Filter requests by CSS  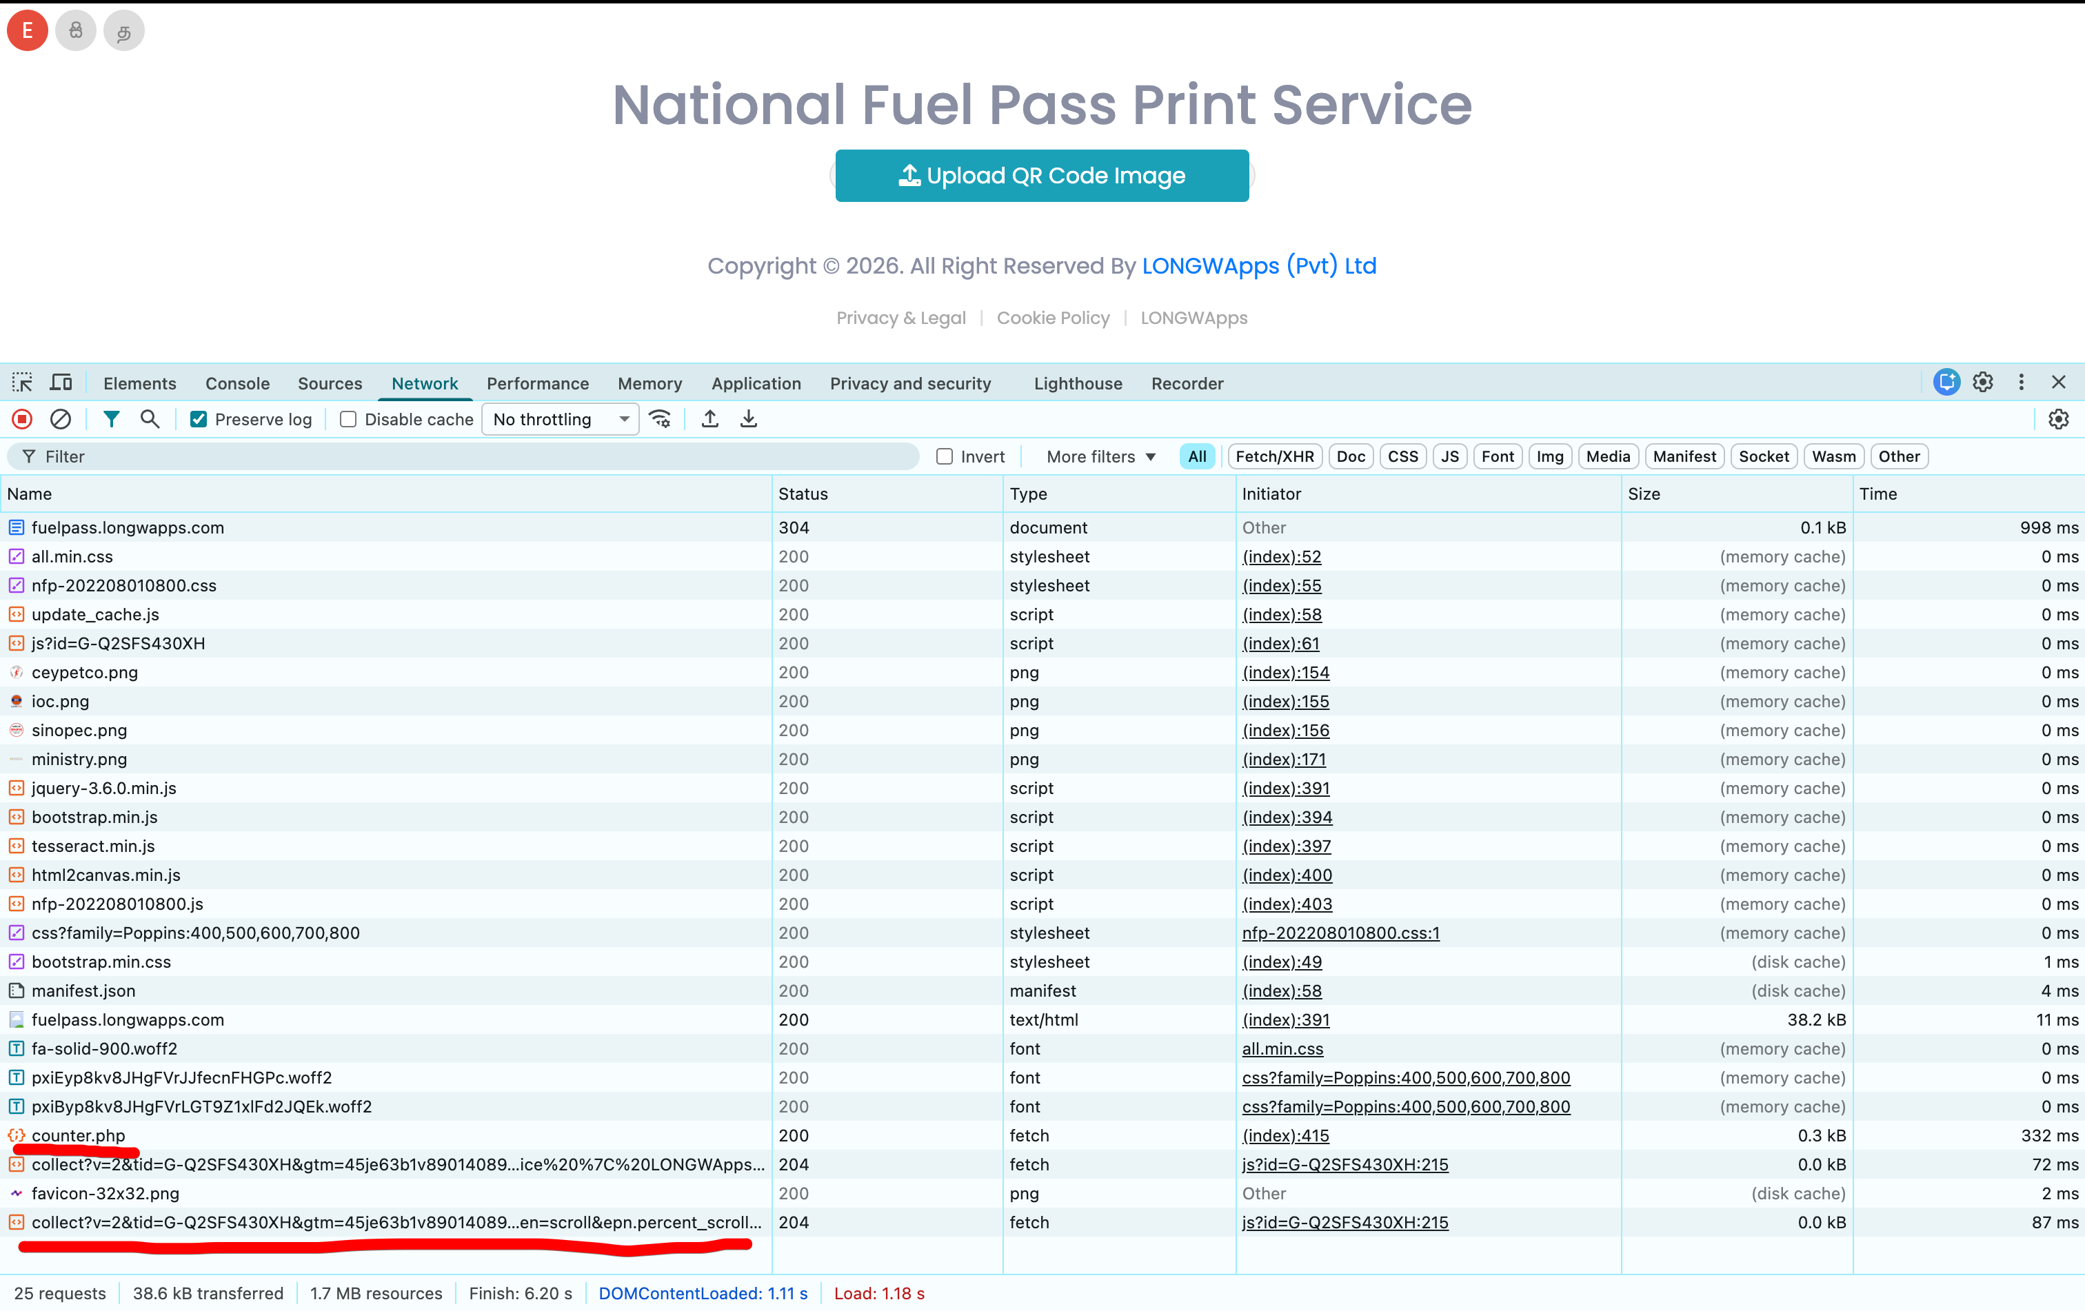(x=1402, y=456)
